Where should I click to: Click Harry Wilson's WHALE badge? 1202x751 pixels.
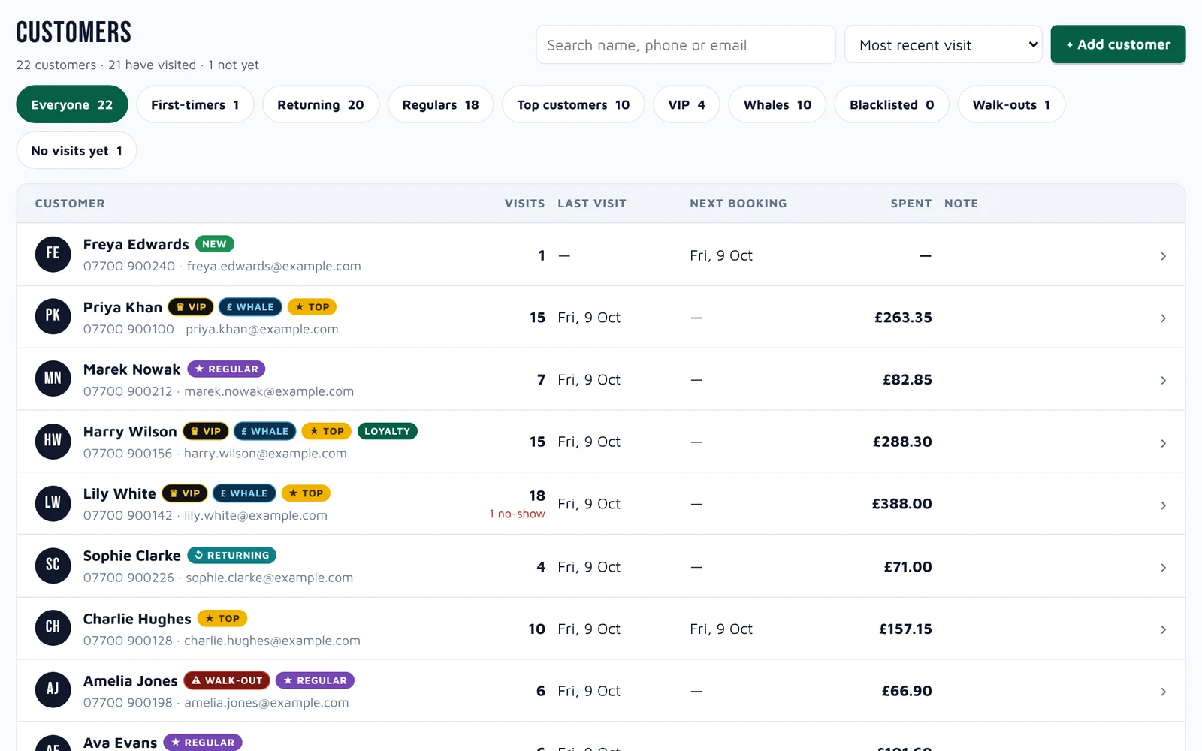click(x=264, y=431)
